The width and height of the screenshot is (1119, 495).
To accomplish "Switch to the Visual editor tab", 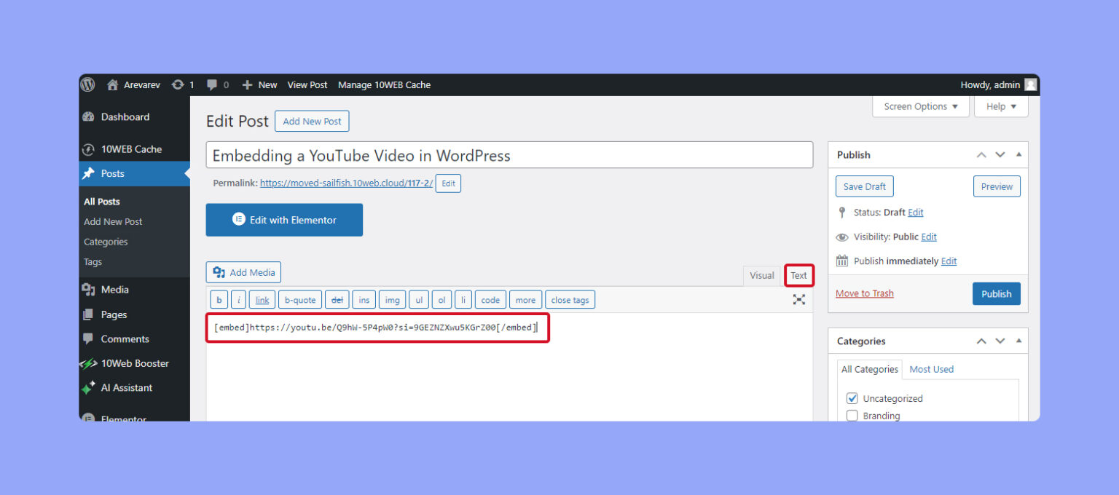I will (x=761, y=275).
